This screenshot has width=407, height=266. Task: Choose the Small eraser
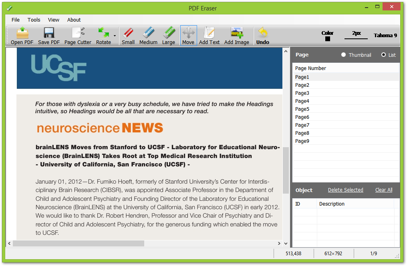point(128,36)
